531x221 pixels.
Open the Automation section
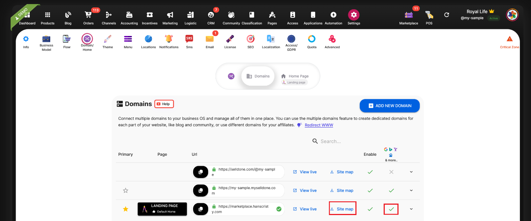pyautogui.click(x=333, y=18)
